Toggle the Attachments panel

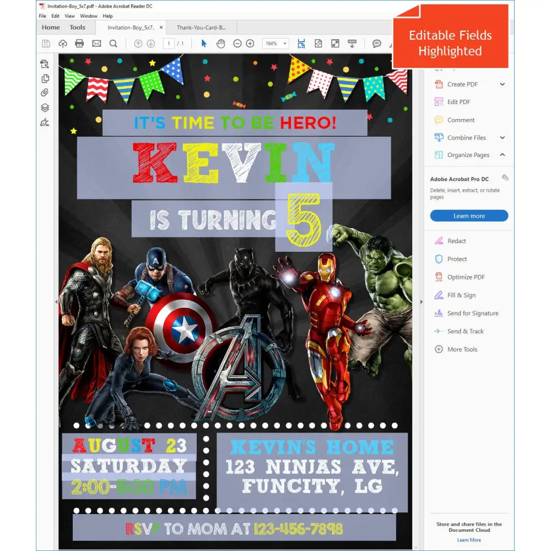[45, 93]
